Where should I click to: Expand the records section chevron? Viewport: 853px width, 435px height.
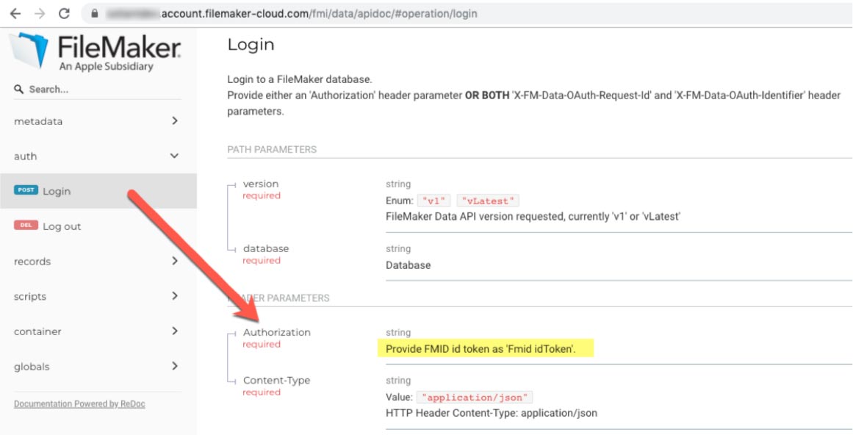coord(175,261)
